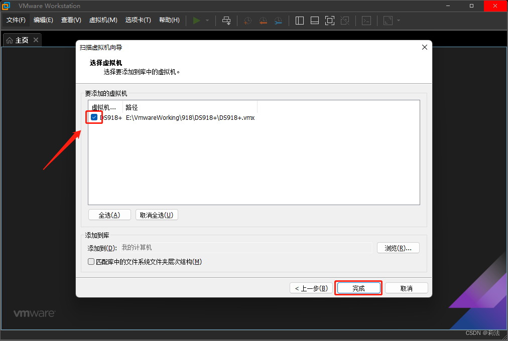Click the 完成 finish button
This screenshot has width=508, height=341.
point(358,288)
